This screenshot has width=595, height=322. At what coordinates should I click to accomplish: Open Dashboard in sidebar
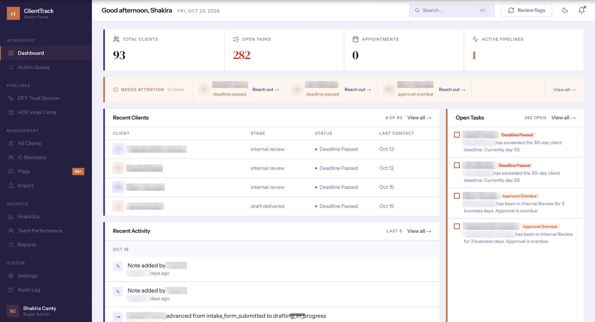(46, 53)
